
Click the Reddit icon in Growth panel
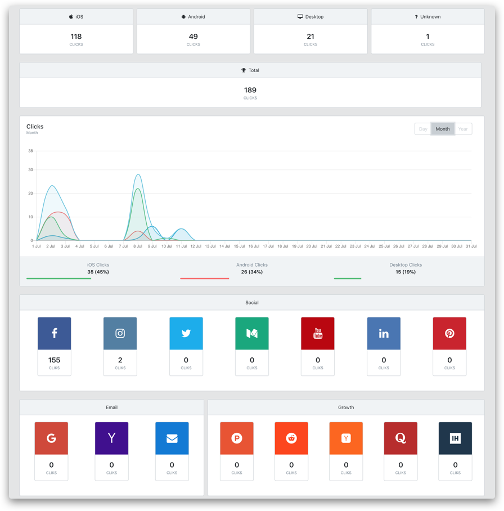click(291, 438)
